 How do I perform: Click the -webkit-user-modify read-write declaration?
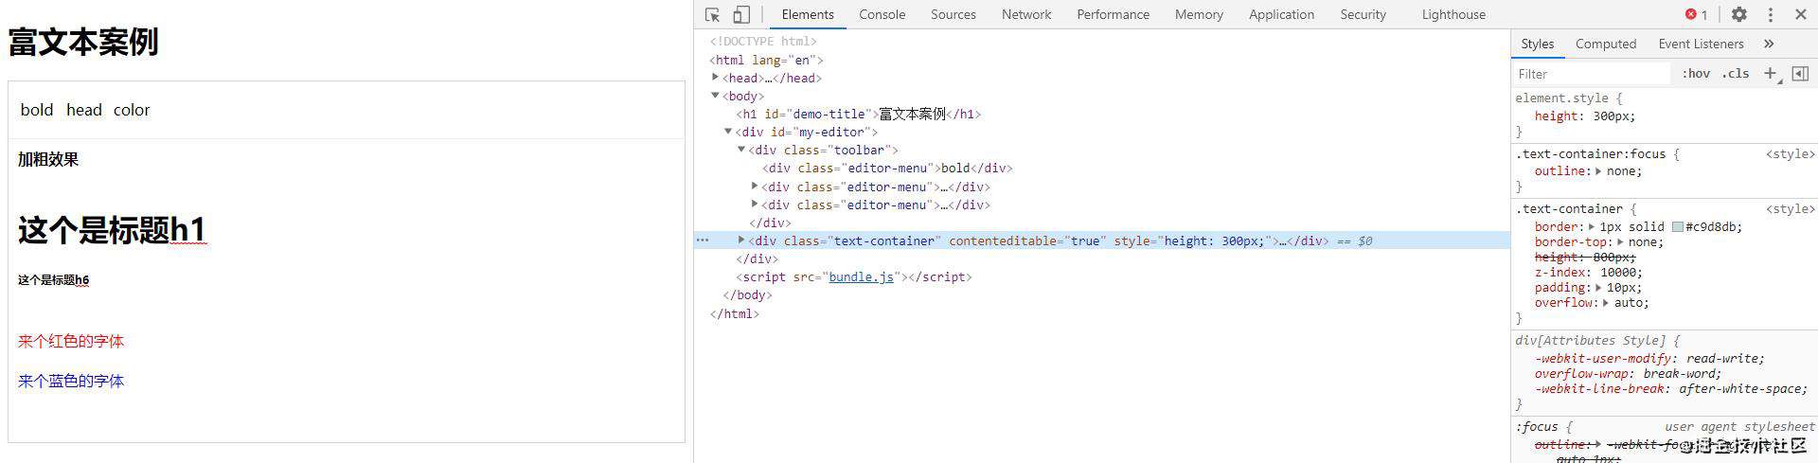click(x=1649, y=358)
